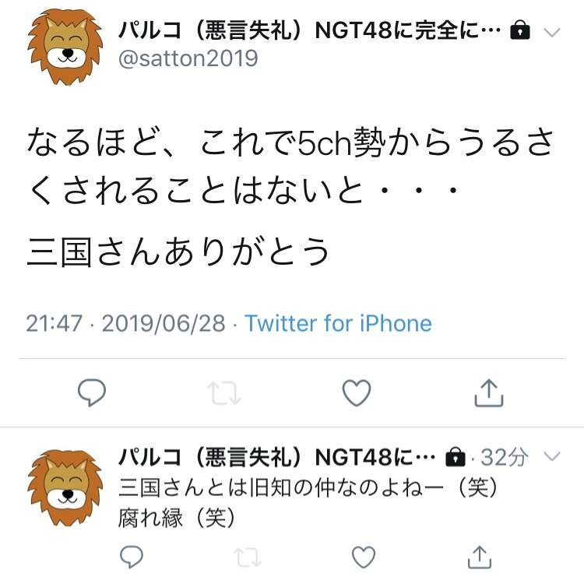This screenshot has height=584, width=584.
Task: Like the 32分 reply tweet
Action: point(364,557)
